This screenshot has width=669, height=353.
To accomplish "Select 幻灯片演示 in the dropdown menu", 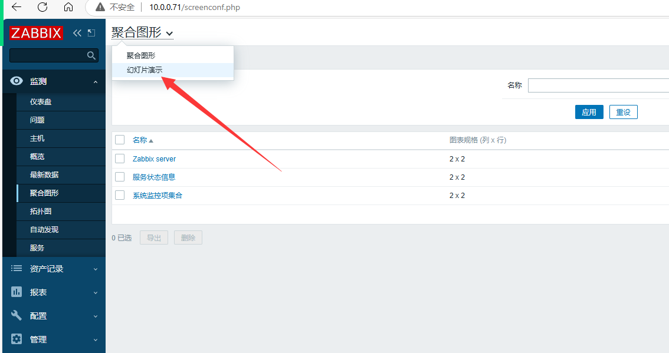I will [173, 70].
